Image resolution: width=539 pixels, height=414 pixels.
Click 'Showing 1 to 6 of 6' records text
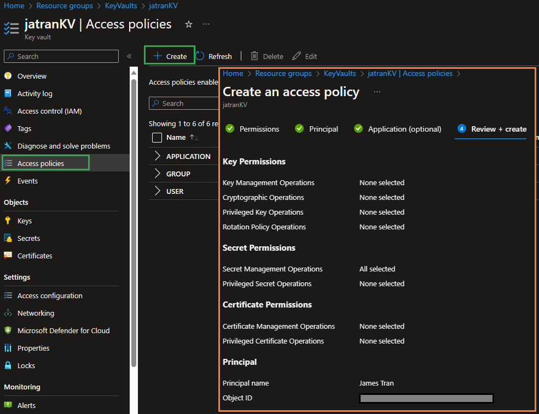pyautogui.click(x=183, y=124)
